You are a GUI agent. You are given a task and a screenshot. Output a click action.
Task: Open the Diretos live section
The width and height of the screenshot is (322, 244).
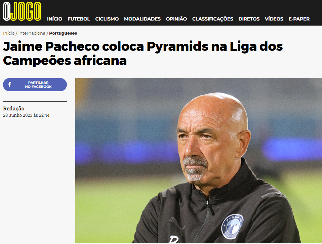[x=249, y=19]
